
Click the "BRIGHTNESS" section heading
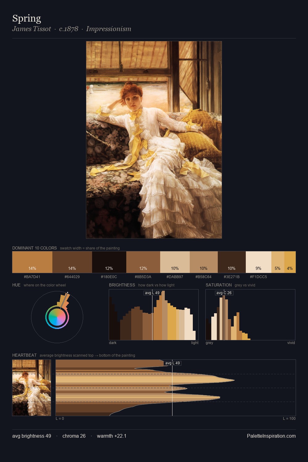click(122, 285)
